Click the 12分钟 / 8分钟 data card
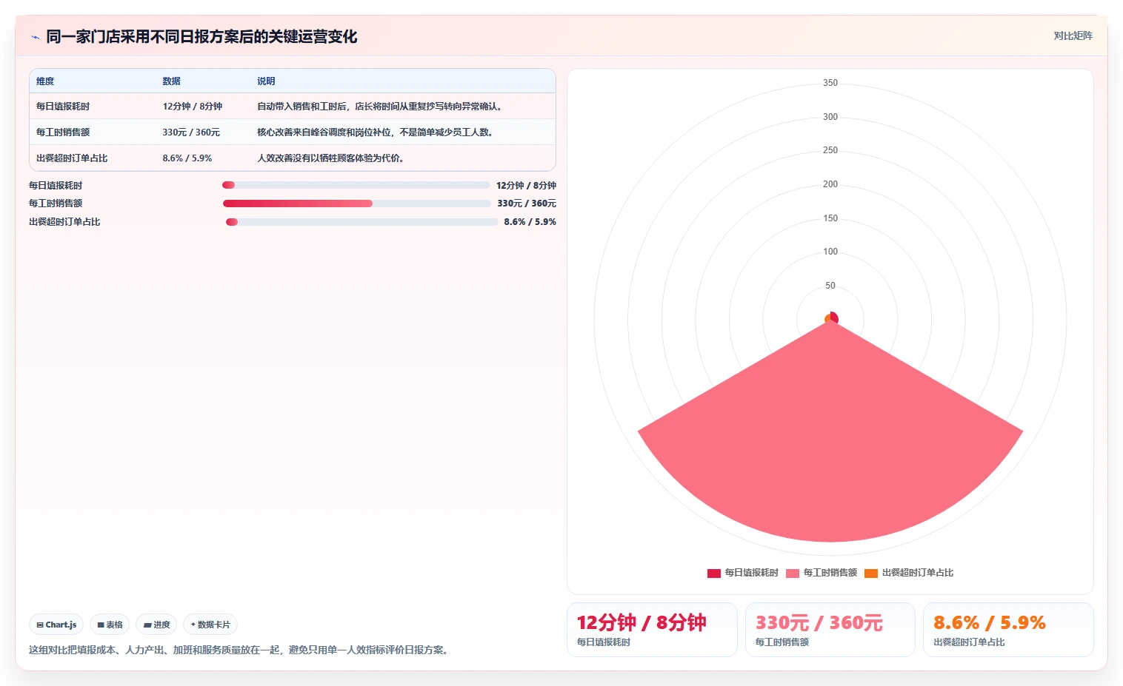The width and height of the screenshot is (1123, 686). click(x=652, y=630)
